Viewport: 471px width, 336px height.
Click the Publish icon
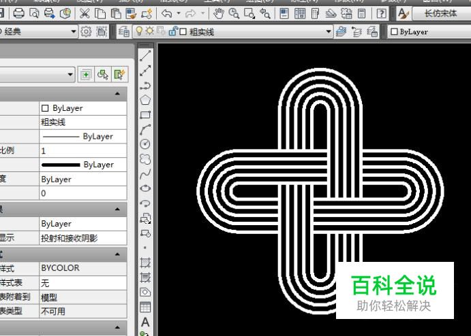click(x=50, y=13)
